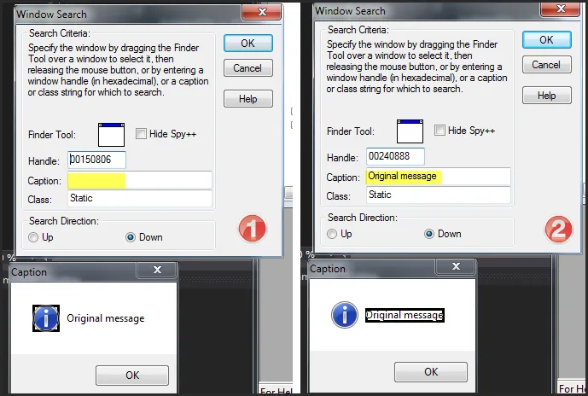Click the red number 1 badge
This screenshot has width=588, height=396.
(253, 229)
